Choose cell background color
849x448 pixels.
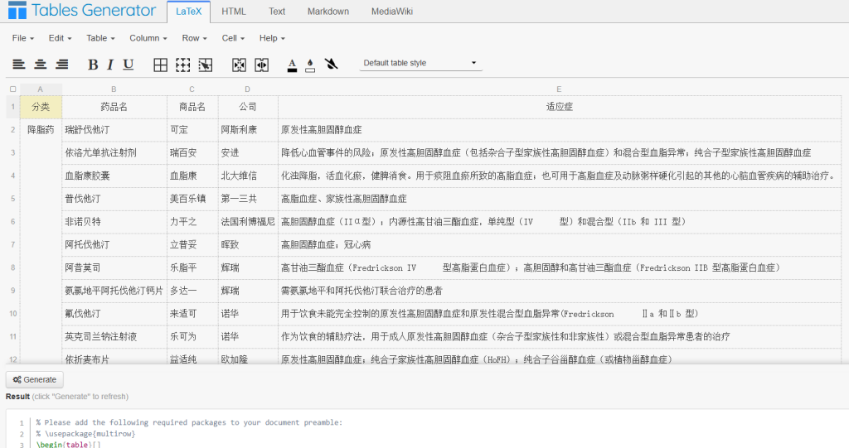tap(310, 65)
